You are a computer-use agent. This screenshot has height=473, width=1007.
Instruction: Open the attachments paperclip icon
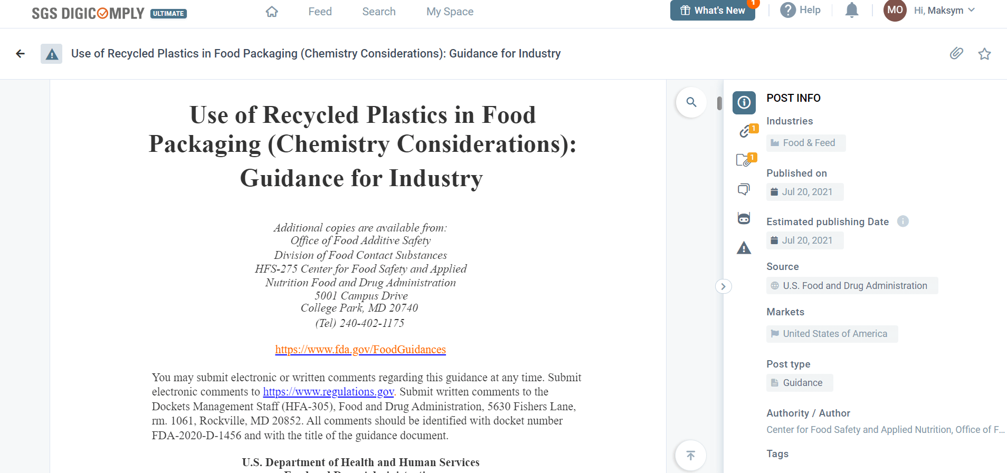(x=956, y=53)
